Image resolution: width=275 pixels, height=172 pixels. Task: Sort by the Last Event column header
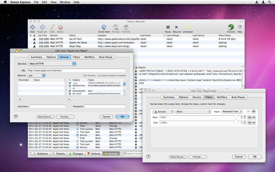point(153,35)
